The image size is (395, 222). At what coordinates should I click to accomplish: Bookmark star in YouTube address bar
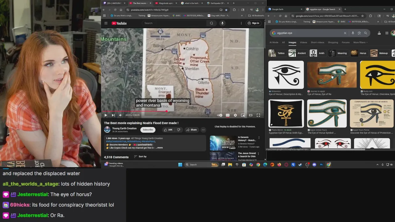click(226, 10)
